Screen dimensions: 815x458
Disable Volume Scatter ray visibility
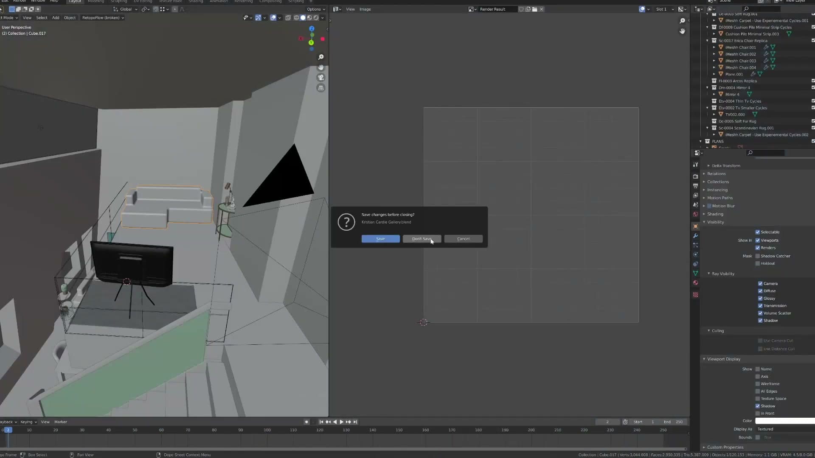760,313
